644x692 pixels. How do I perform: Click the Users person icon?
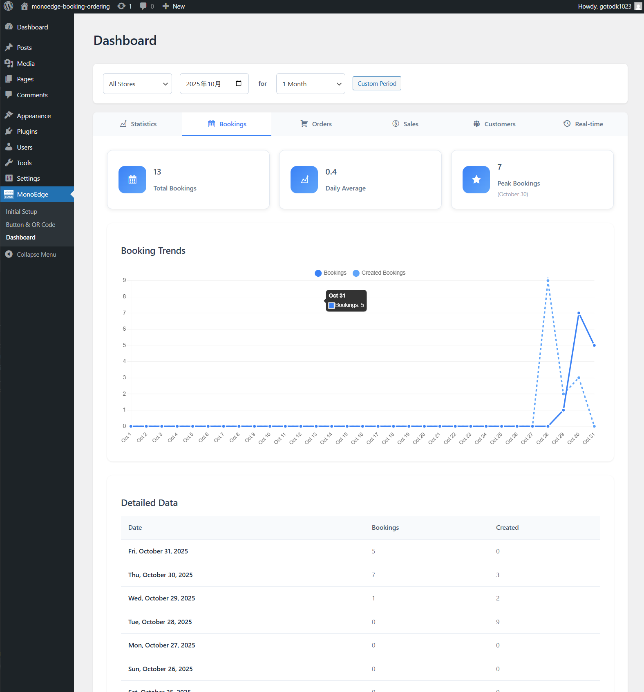click(x=9, y=147)
